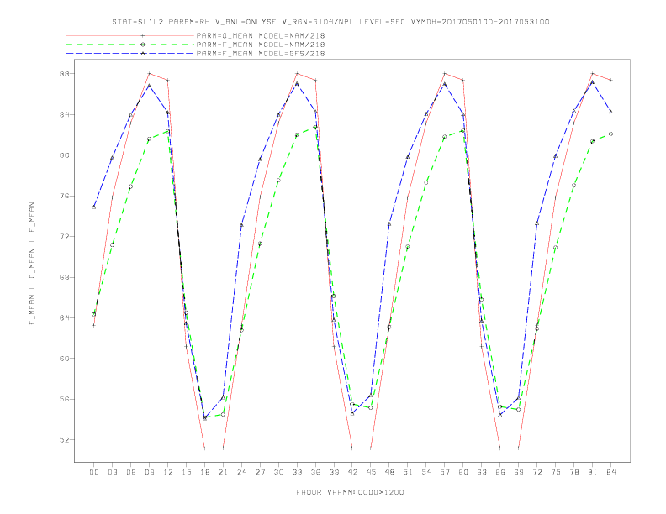Click y-axis tick value 88
The height and width of the screenshot is (514, 666).
64,74
